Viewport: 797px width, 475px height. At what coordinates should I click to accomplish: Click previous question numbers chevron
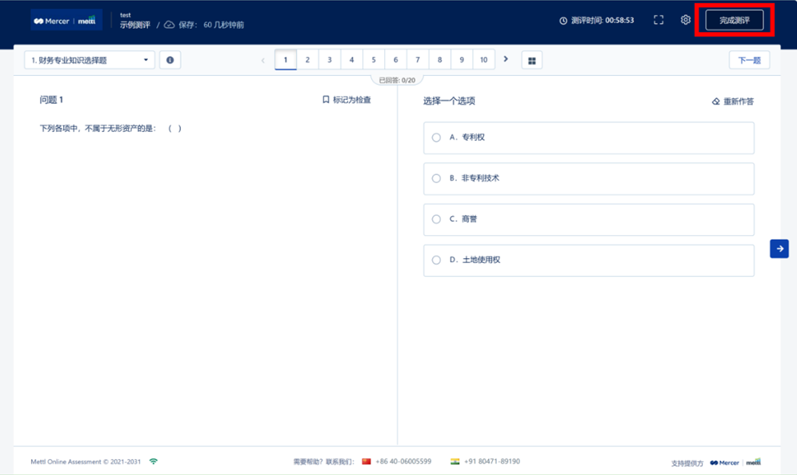(x=263, y=60)
